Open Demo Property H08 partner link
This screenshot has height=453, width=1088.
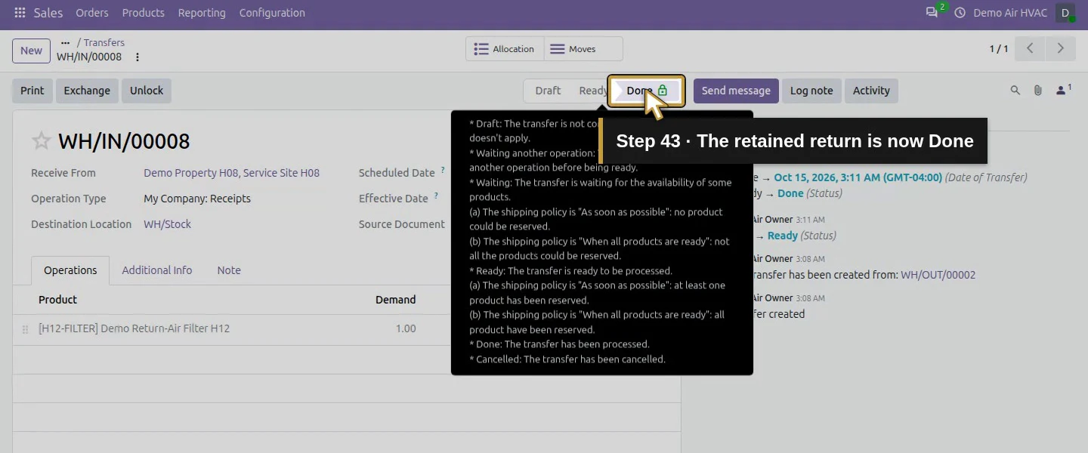pos(231,173)
